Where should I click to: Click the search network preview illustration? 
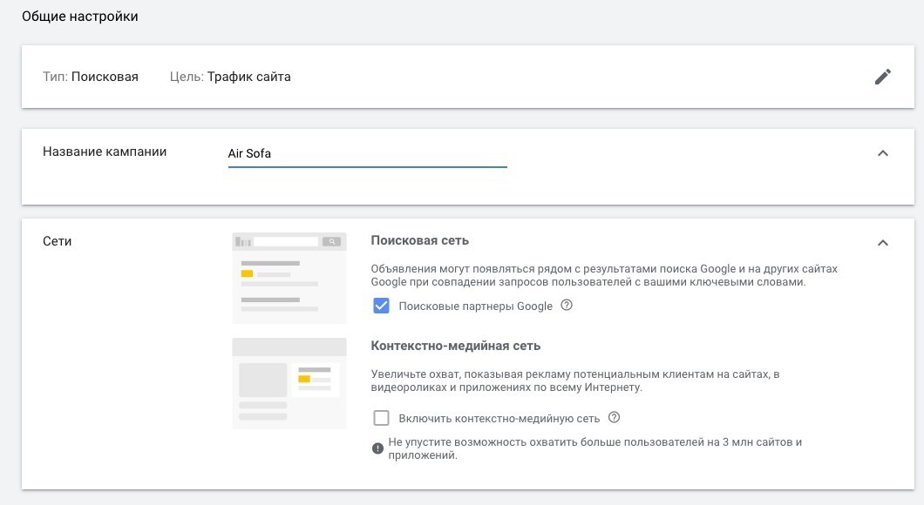(289, 279)
